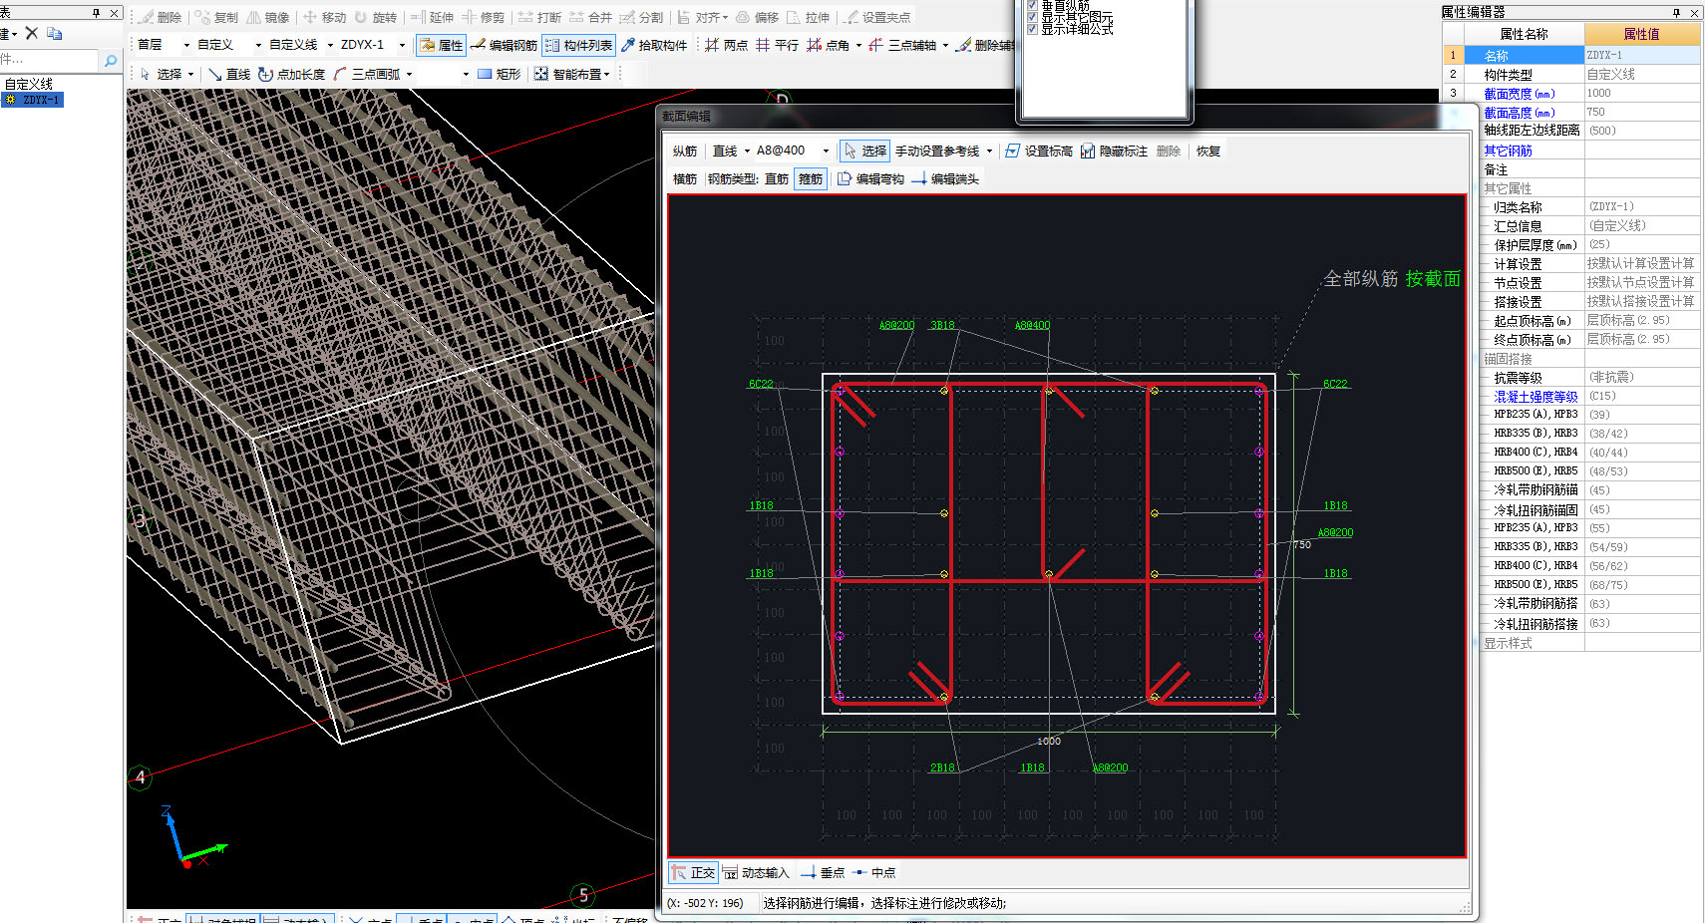Toggle the Stirrup (箍筋) rebar type
Viewport: 1705px width, 923px height.
tap(811, 178)
